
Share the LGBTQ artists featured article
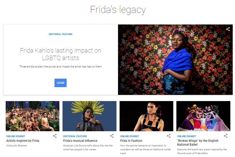click(x=228, y=29)
